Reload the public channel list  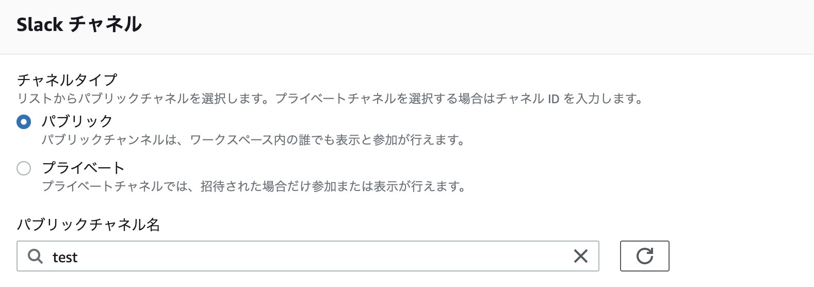tap(644, 256)
